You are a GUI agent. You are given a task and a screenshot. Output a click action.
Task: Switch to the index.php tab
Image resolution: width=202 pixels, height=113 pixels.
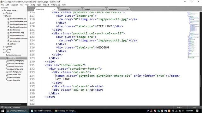click(x=40, y=9)
